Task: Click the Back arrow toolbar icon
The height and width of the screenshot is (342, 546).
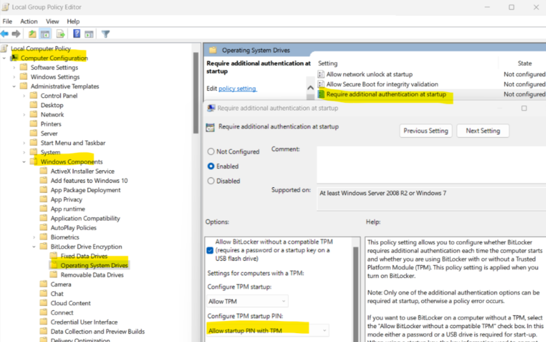Action: pyautogui.click(x=4, y=34)
